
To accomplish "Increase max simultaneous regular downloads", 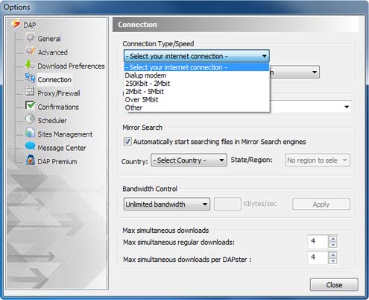I will (x=333, y=239).
